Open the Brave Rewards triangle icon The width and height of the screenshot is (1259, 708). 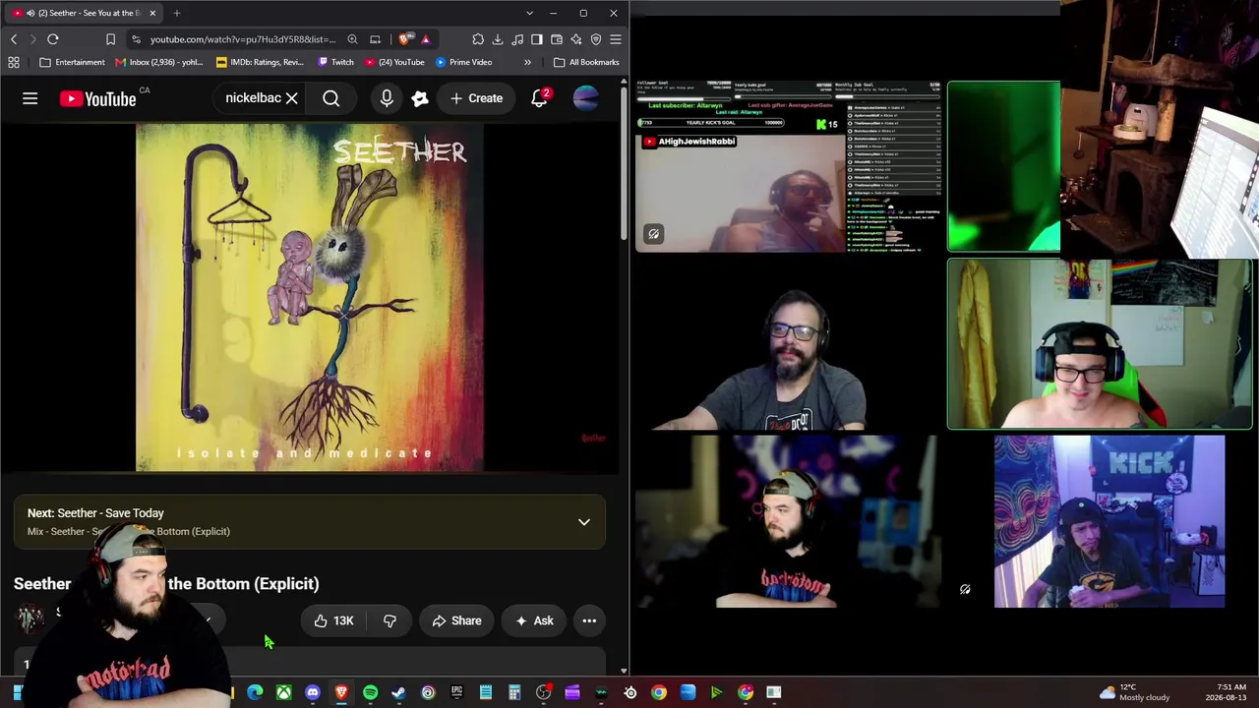click(425, 39)
